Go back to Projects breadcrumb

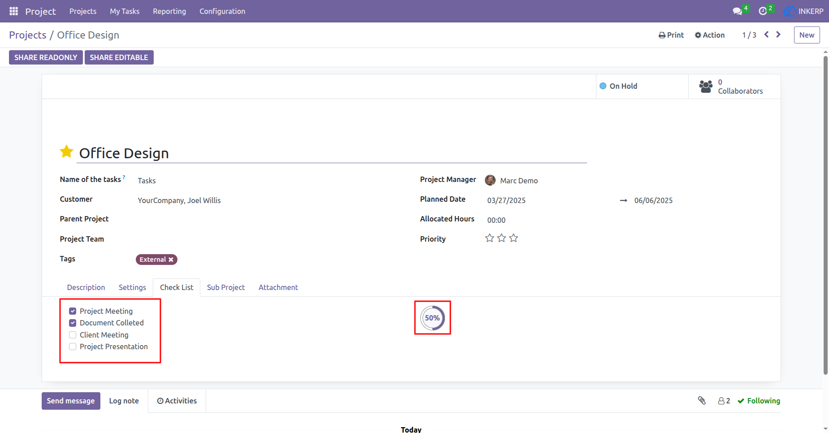[28, 35]
